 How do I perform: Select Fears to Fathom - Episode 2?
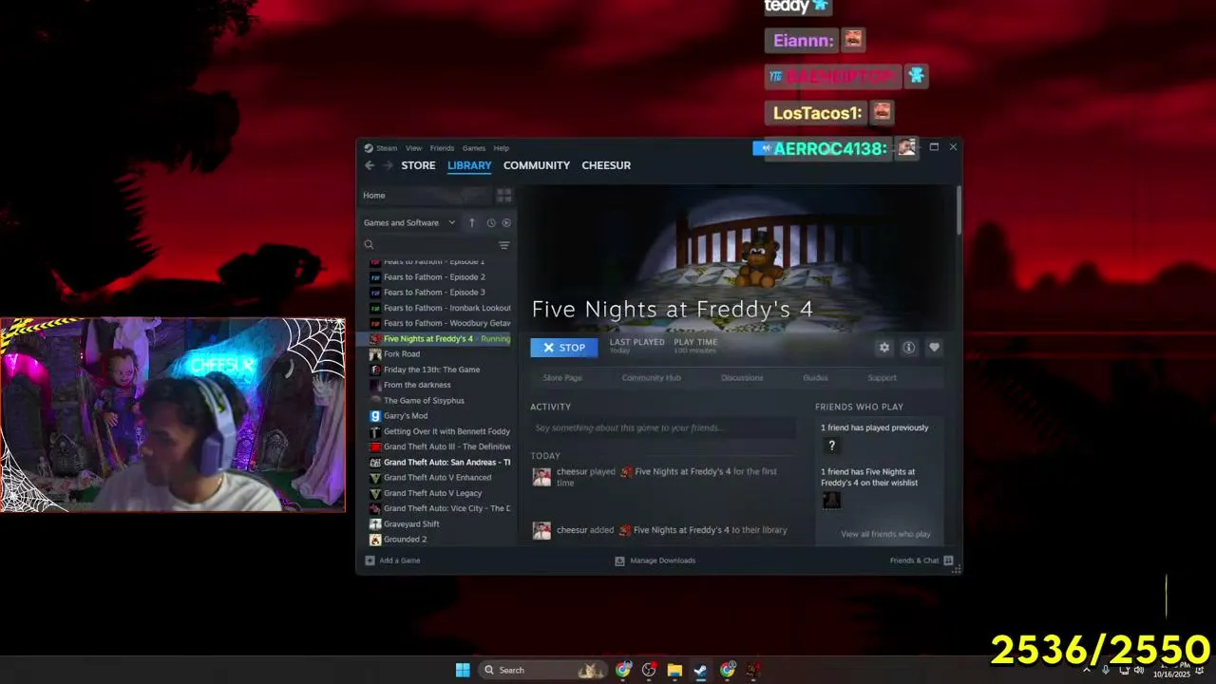439,277
